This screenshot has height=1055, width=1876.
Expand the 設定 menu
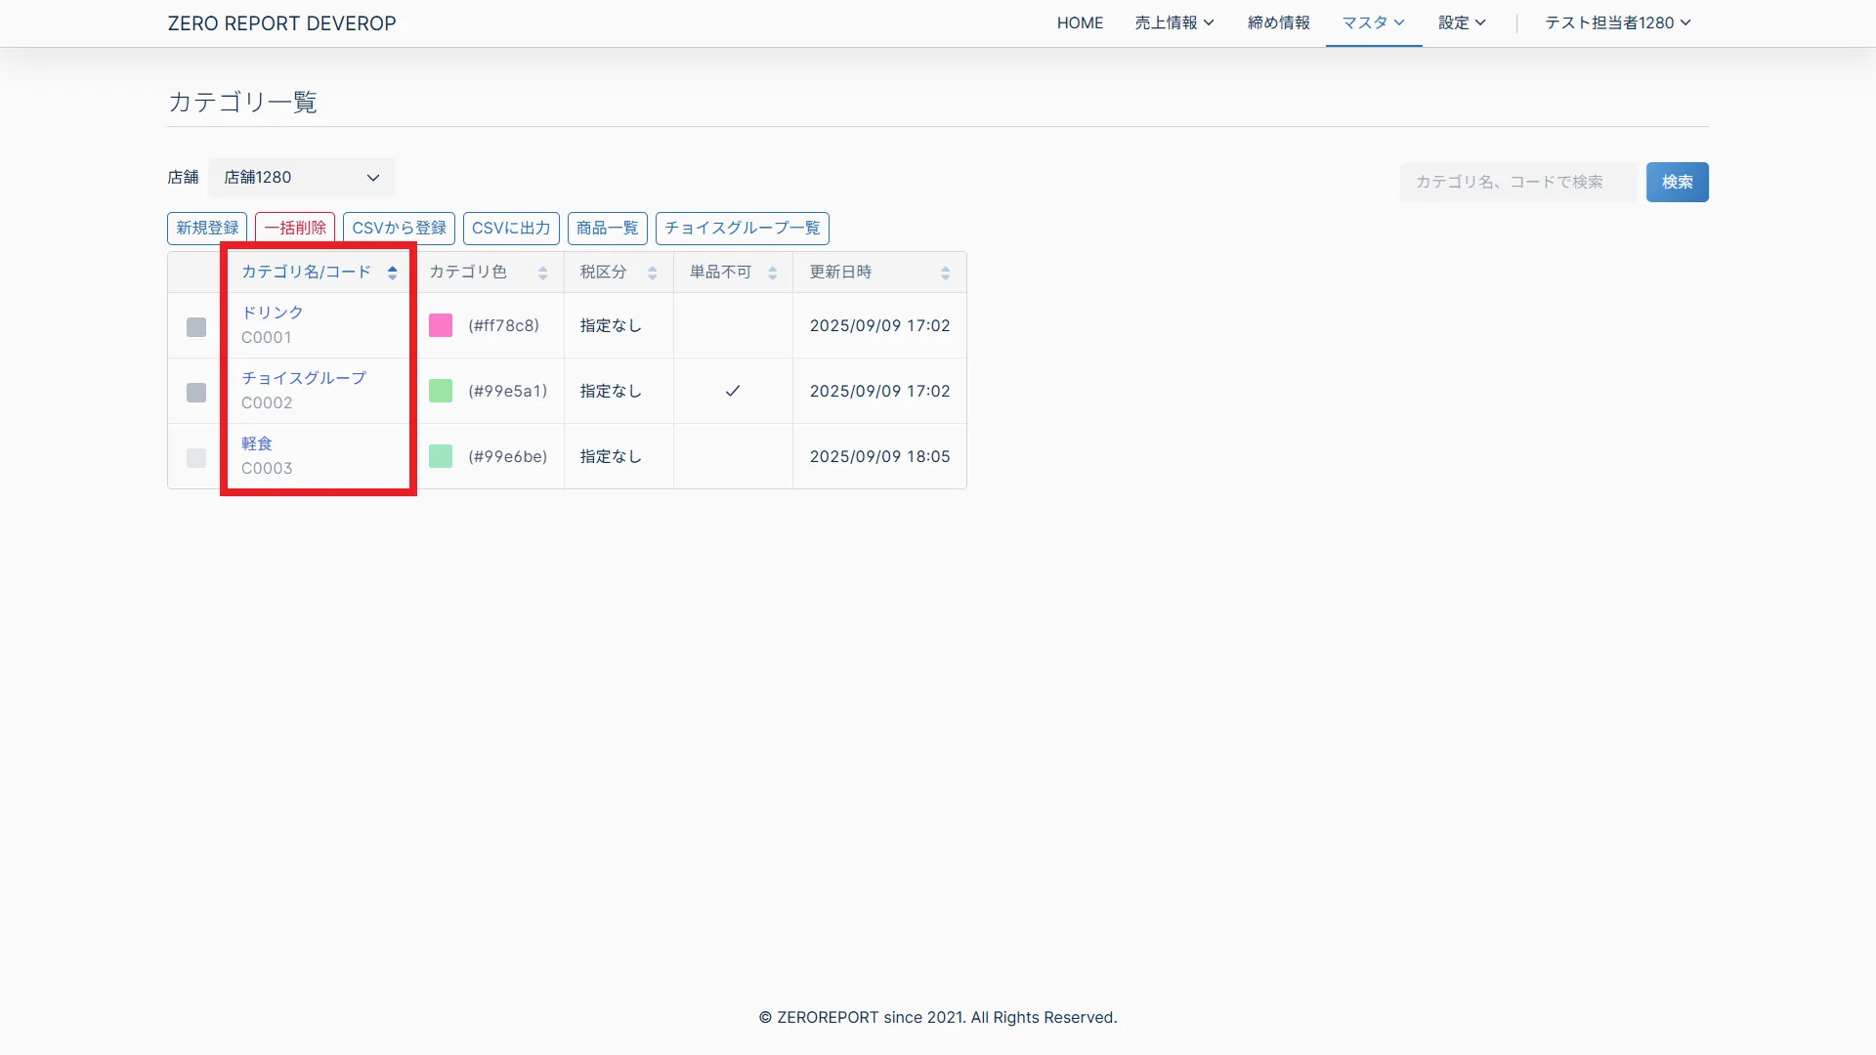(x=1461, y=22)
